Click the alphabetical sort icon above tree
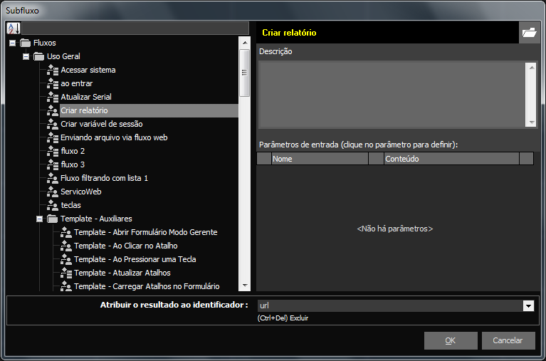The image size is (546, 361). tap(14, 28)
